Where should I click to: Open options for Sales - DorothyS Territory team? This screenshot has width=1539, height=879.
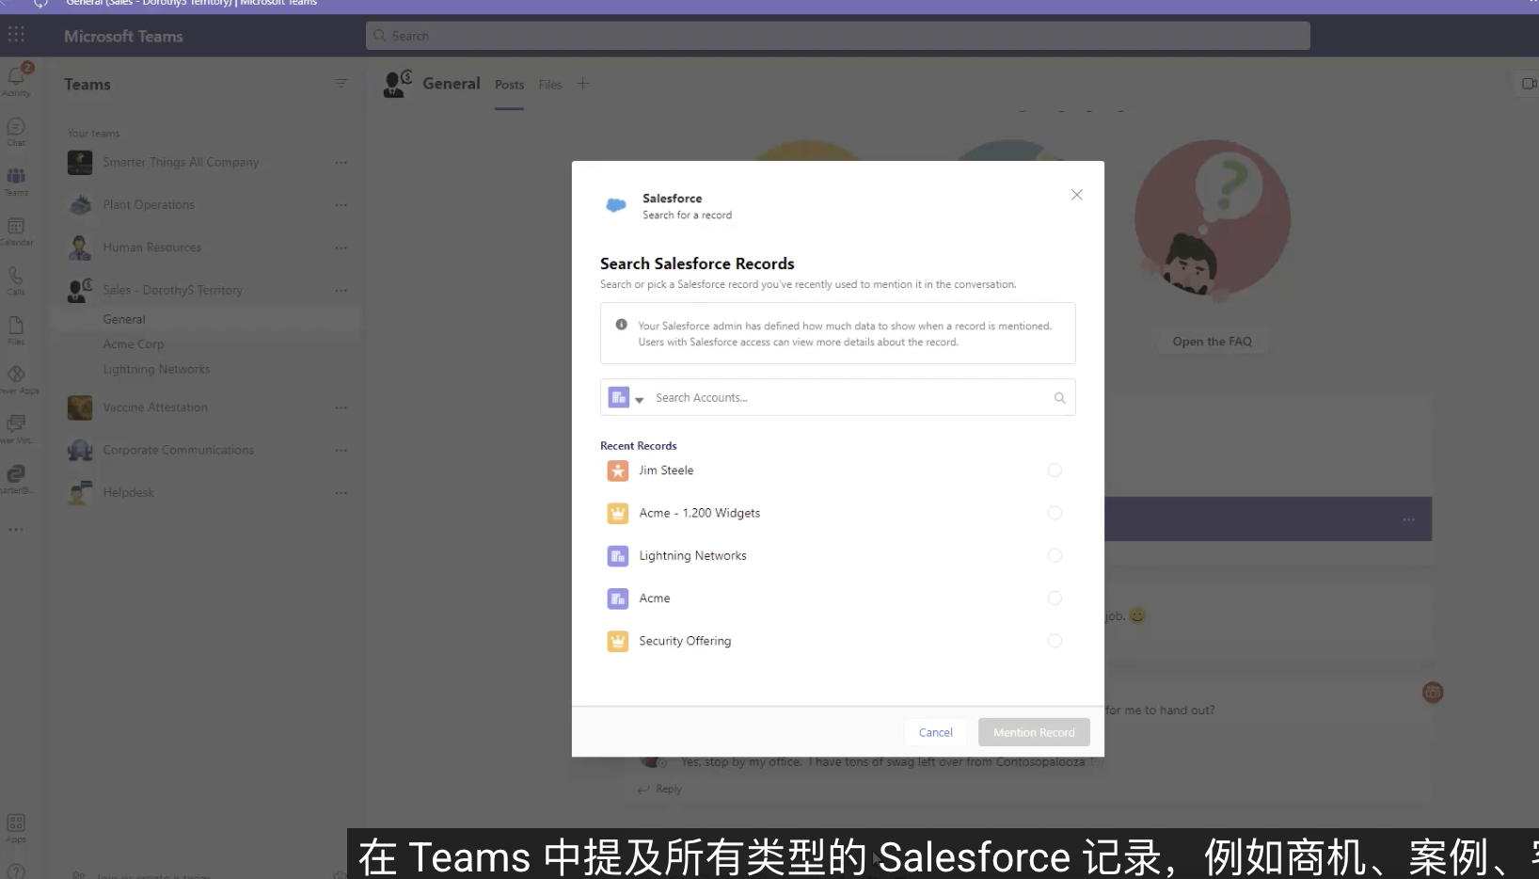[341, 290]
